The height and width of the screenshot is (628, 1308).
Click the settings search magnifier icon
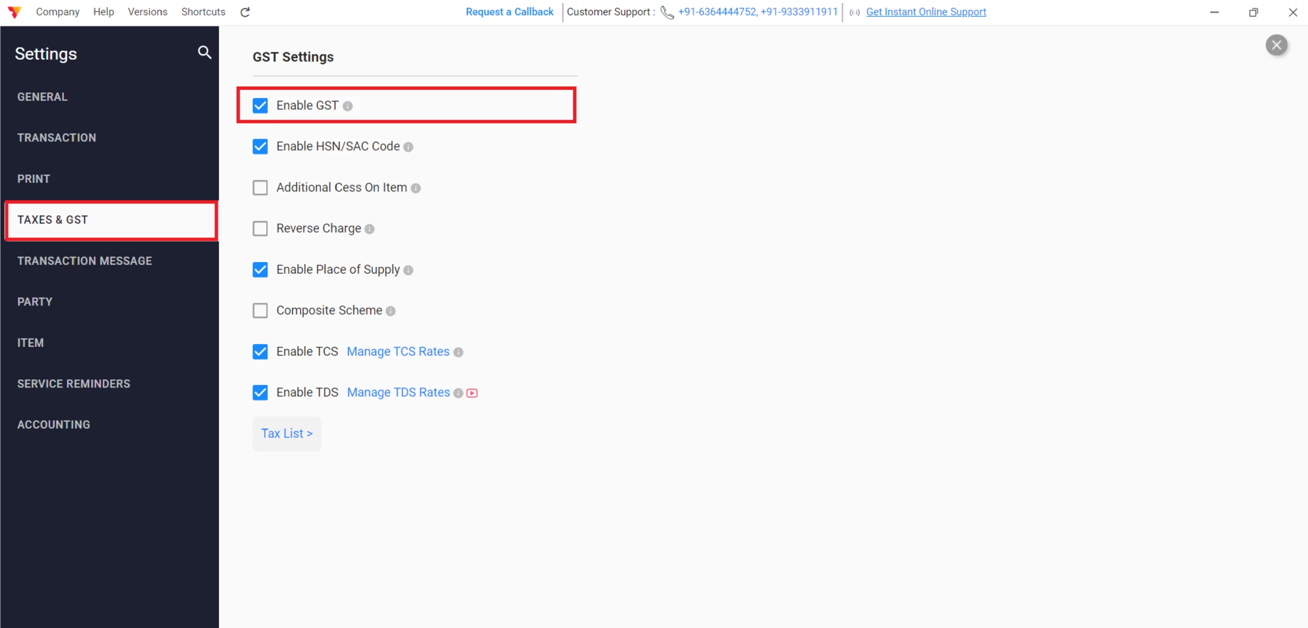point(204,52)
